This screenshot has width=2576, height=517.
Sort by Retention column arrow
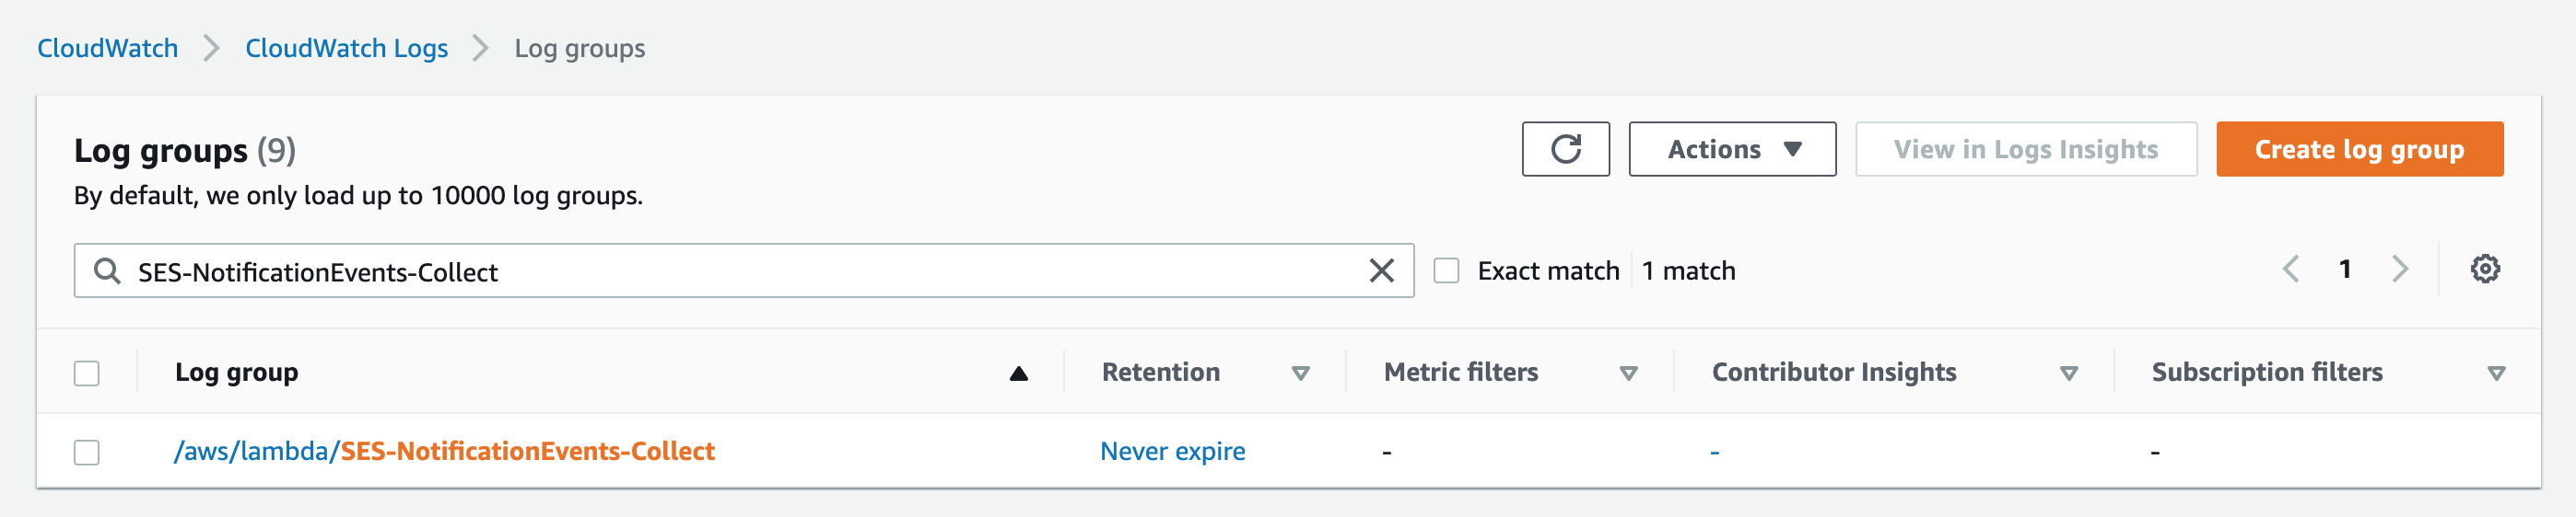tap(1300, 373)
